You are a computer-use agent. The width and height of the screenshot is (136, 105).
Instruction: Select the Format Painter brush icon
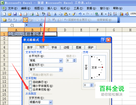click(x=73, y=14)
